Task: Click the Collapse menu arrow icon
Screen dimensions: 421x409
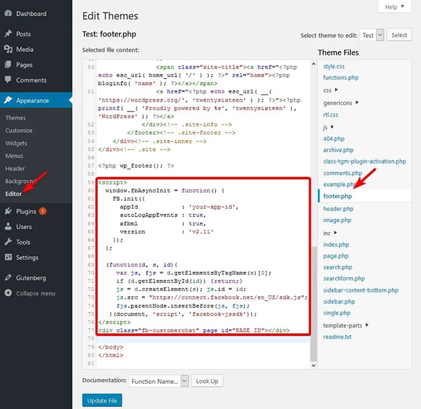Action: (8, 293)
